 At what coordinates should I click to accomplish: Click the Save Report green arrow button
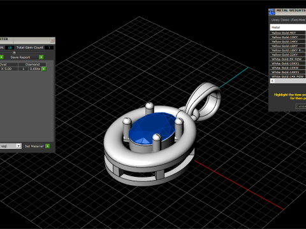click(41, 57)
